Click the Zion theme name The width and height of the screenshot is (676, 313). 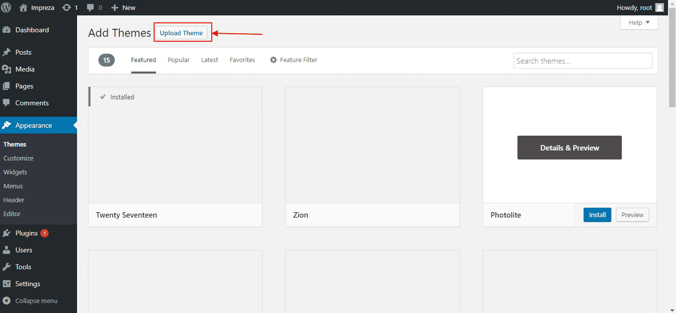301,215
